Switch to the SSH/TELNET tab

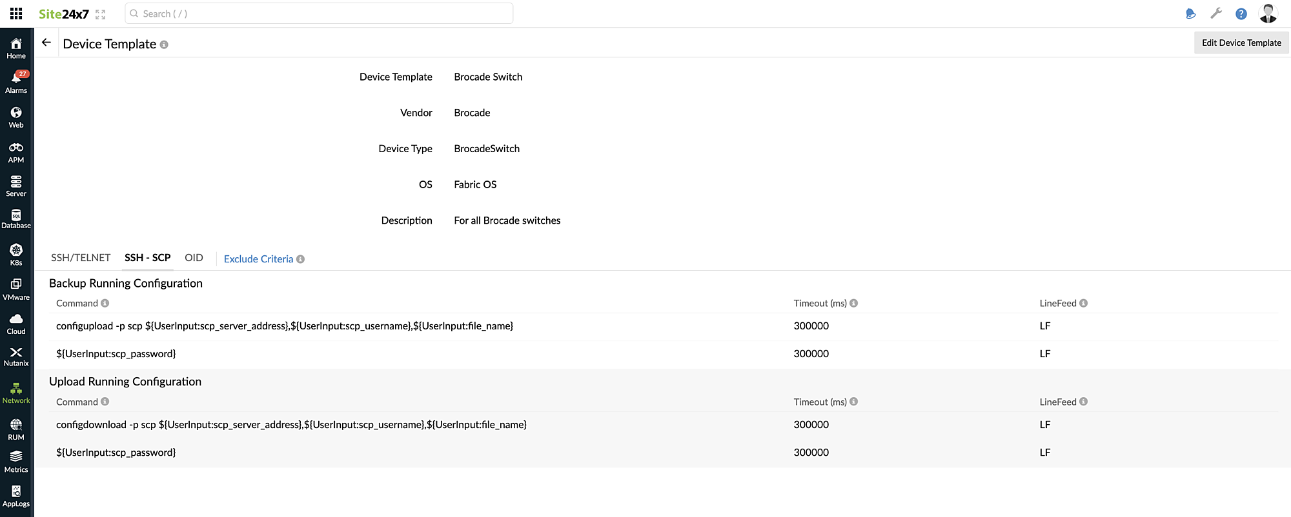(x=81, y=258)
